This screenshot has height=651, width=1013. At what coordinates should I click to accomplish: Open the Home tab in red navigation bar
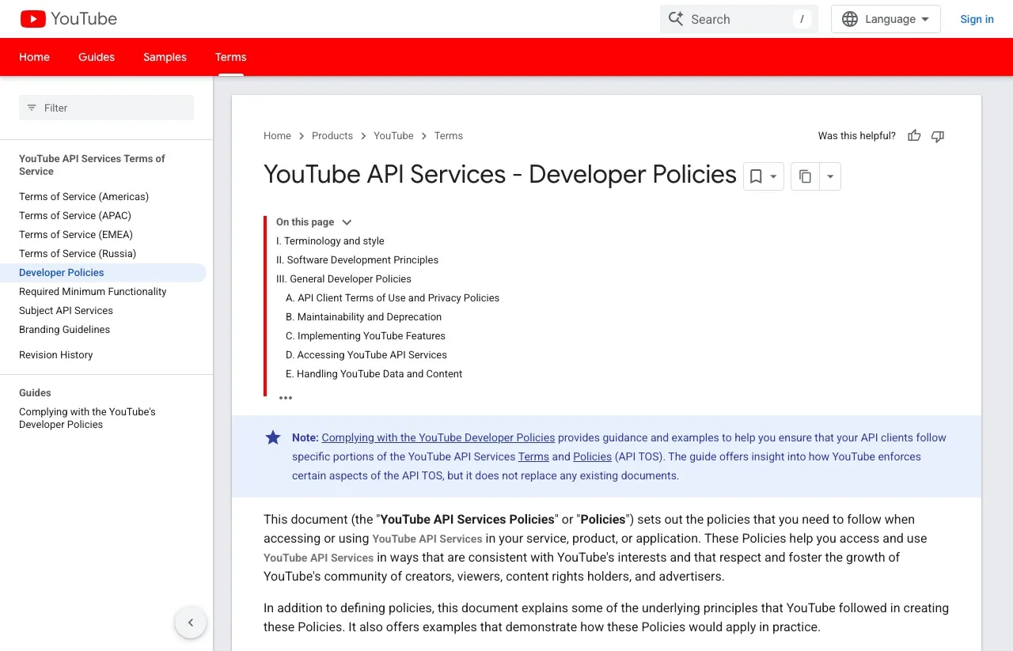click(x=34, y=57)
